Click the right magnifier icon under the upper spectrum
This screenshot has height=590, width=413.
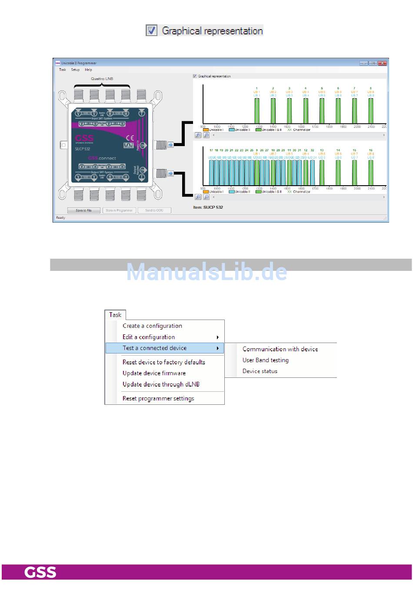(206, 135)
